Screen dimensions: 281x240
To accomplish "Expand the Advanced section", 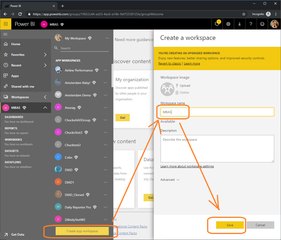I will (170, 180).
